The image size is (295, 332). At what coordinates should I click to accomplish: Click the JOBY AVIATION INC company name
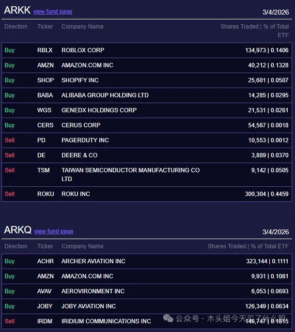point(89,306)
